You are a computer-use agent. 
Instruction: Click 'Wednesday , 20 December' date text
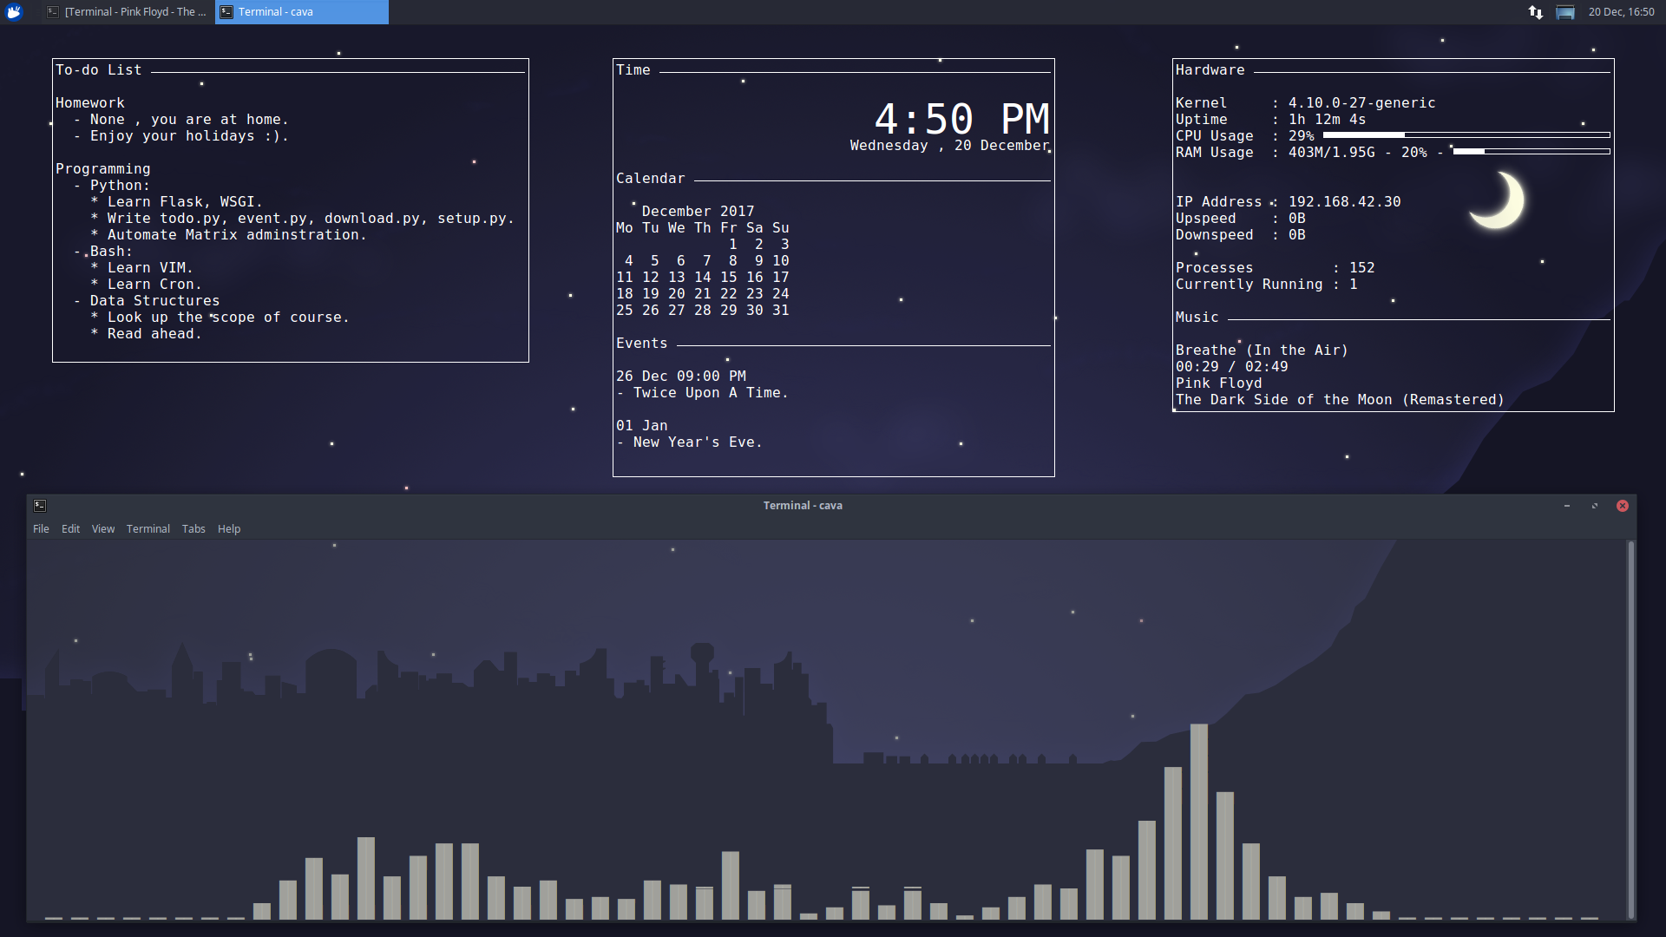(x=949, y=146)
